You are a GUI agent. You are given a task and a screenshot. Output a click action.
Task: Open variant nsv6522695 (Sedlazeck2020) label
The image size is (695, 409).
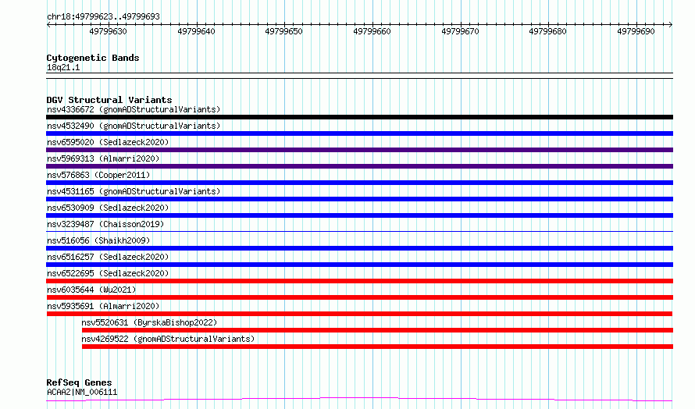(x=108, y=273)
